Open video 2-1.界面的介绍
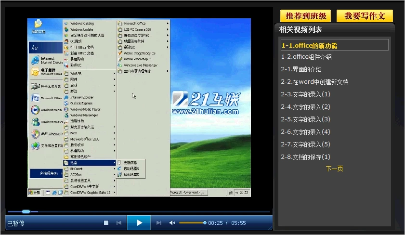This screenshot has height=235, width=405. [x=301, y=69]
